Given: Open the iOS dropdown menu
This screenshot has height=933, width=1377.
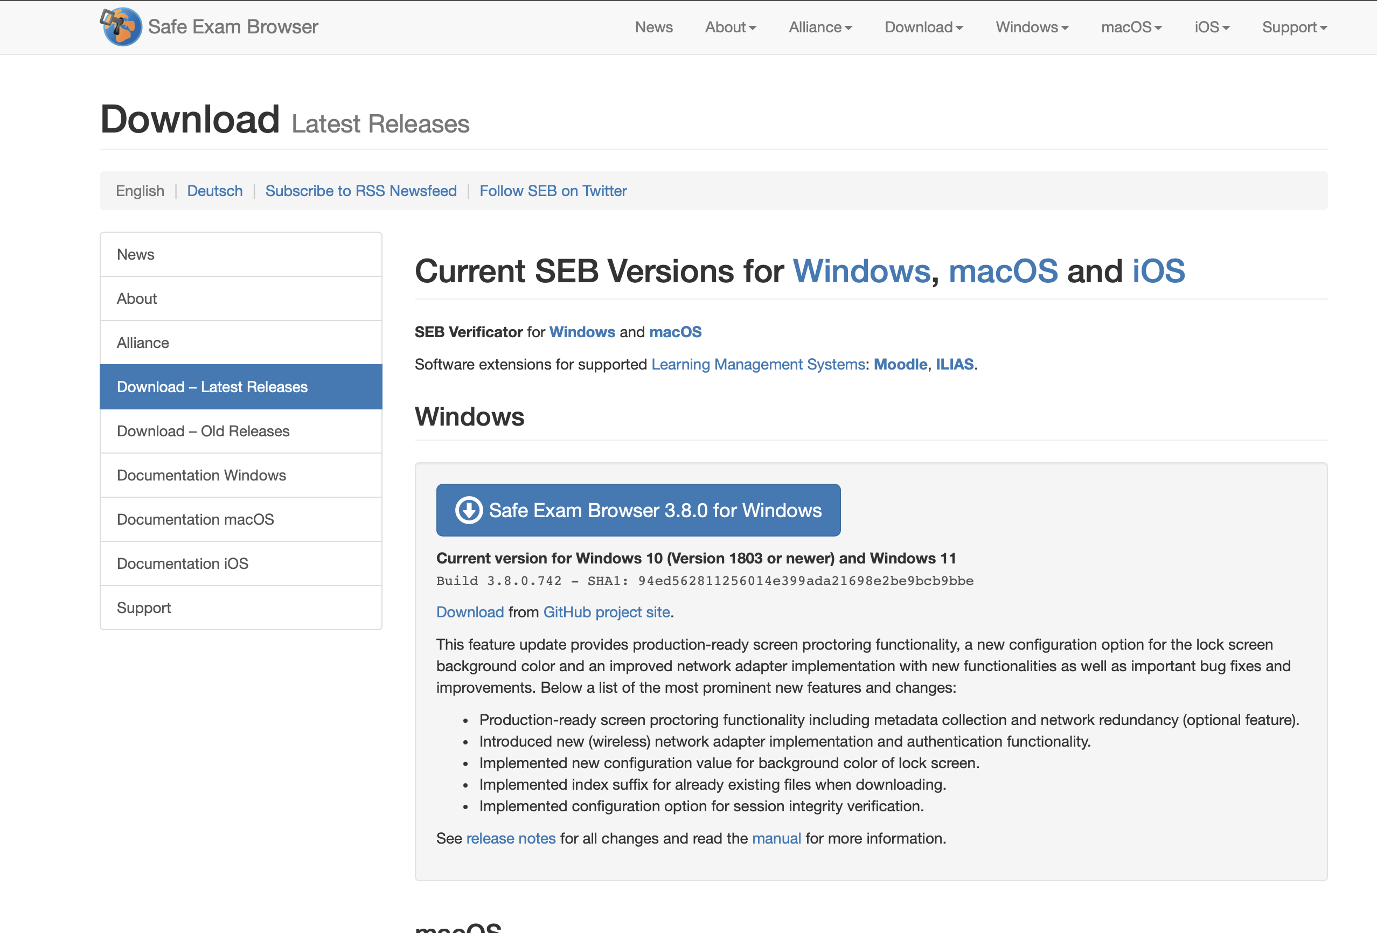Looking at the screenshot, I should pyautogui.click(x=1212, y=27).
